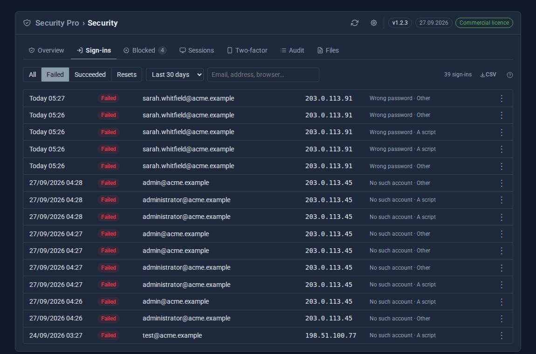Open row menu for 04:26 administrator@acme.example
The image size is (536, 354).
502,319
